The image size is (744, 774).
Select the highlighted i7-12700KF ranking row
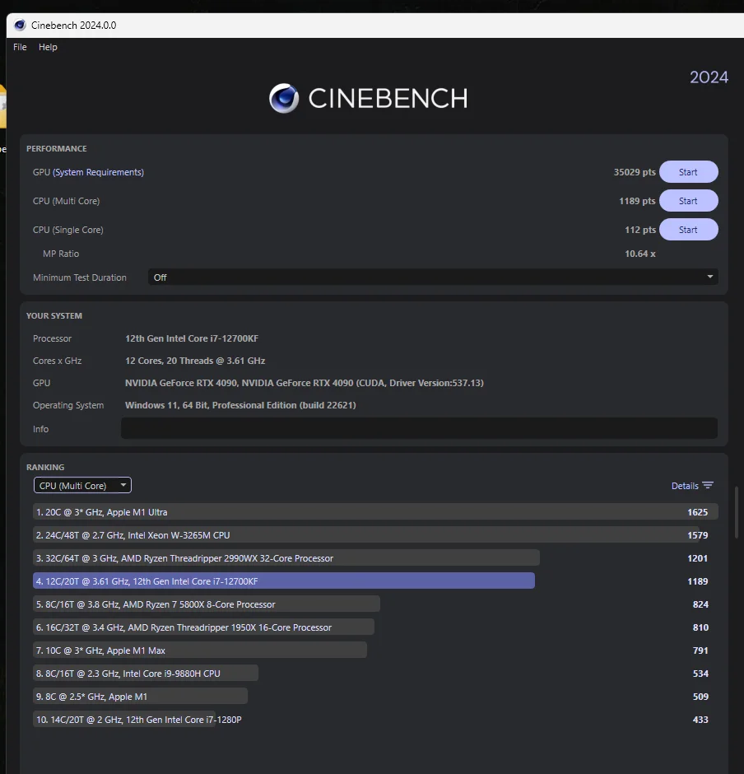375,581
